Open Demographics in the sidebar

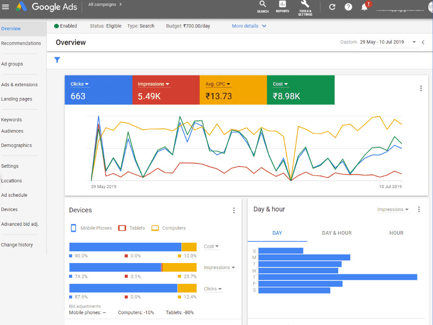[16, 145]
